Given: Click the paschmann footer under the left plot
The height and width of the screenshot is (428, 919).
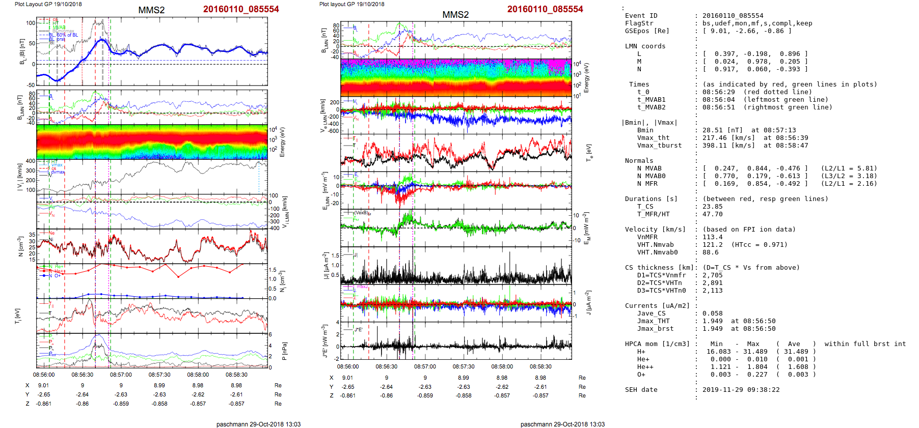Looking at the screenshot, I should click(258, 424).
